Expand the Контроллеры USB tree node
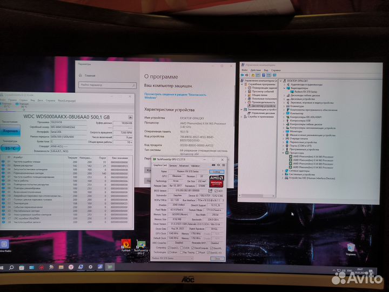 [x=284, y=121]
